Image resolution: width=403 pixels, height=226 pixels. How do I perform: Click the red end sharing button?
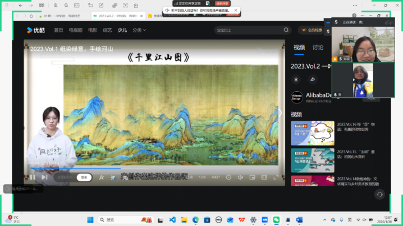tap(222, 3)
